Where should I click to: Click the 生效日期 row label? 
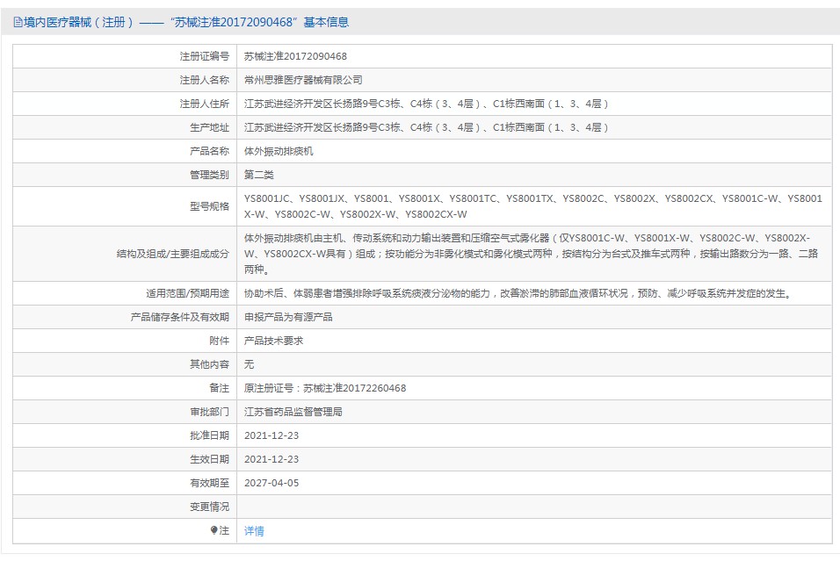pyautogui.click(x=209, y=459)
